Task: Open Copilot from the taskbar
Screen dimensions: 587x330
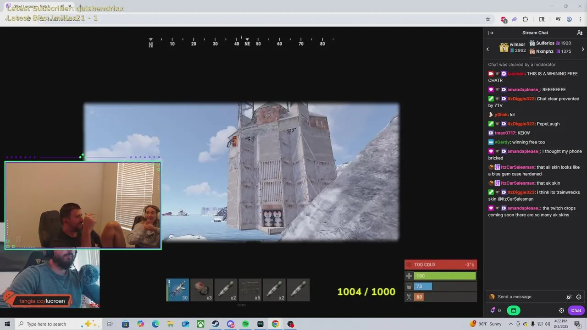Action: click(140, 324)
